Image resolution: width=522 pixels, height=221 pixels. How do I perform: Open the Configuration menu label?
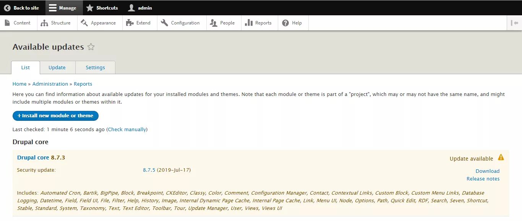pos(185,23)
